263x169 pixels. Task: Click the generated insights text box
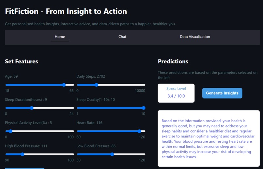[x=209, y=138]
